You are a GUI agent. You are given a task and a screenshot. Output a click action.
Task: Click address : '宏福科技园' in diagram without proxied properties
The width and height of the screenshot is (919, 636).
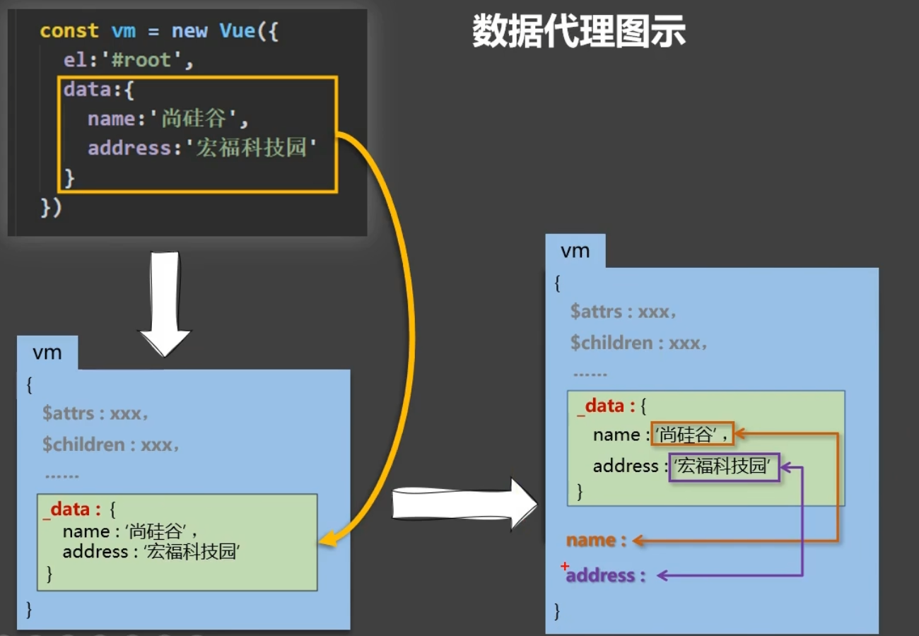[x=152, y=552]
